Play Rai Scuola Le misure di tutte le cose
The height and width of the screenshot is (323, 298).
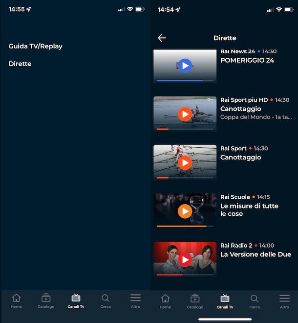point(185,211)
